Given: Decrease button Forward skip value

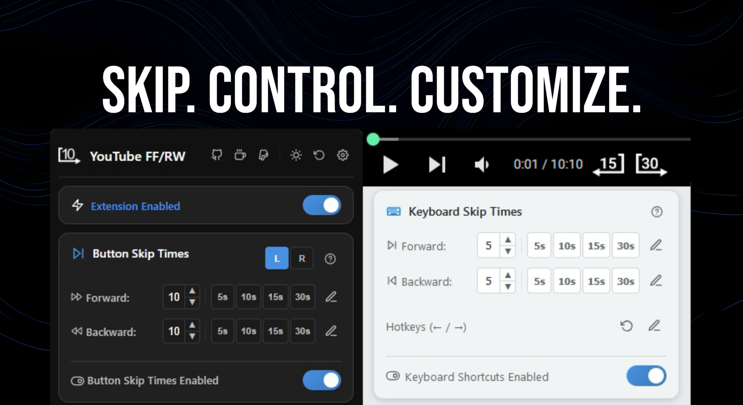Looking at the screenshot, I should pos(192,302).
